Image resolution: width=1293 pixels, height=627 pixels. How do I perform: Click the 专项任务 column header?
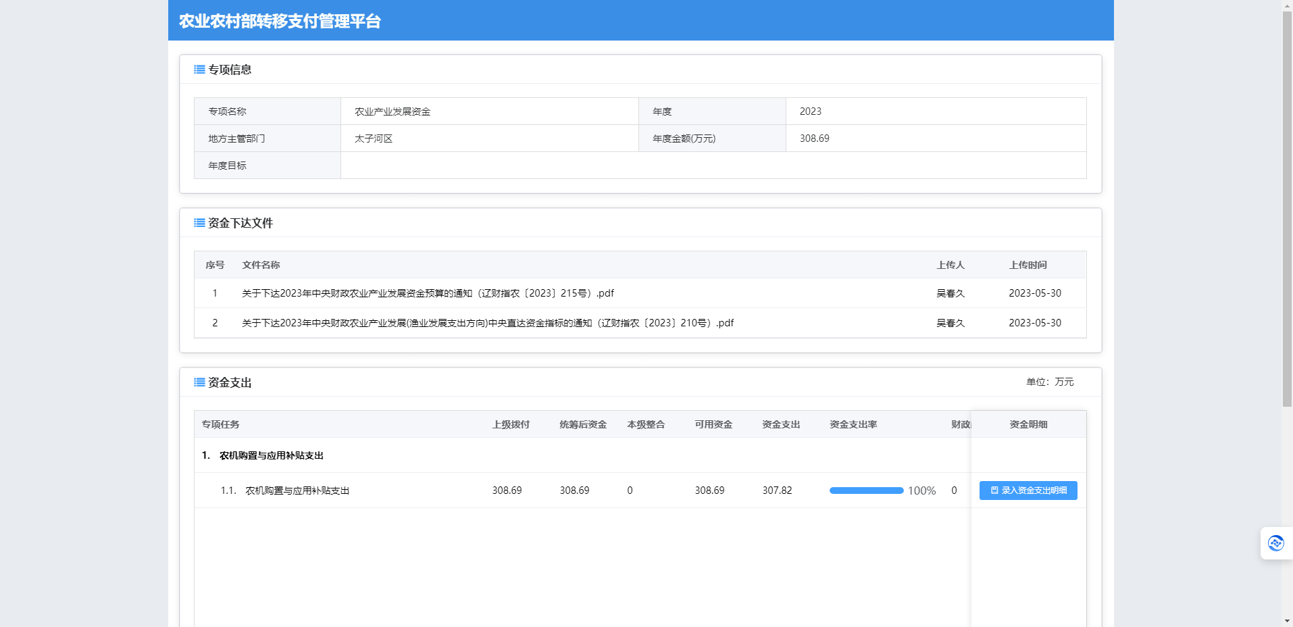(220, 424)
